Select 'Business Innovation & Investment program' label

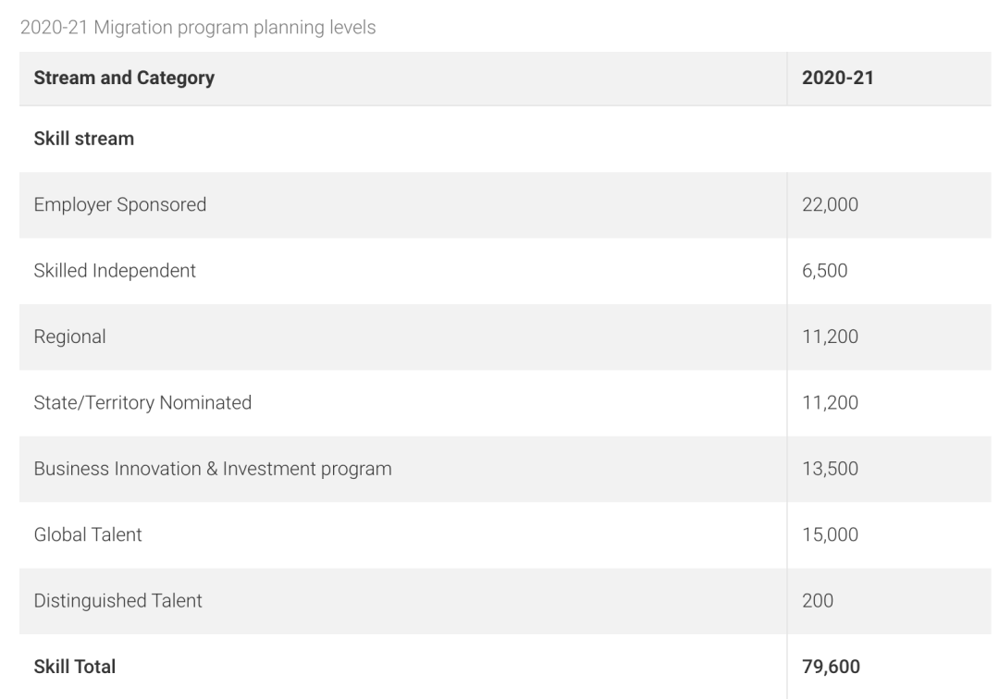213,469
